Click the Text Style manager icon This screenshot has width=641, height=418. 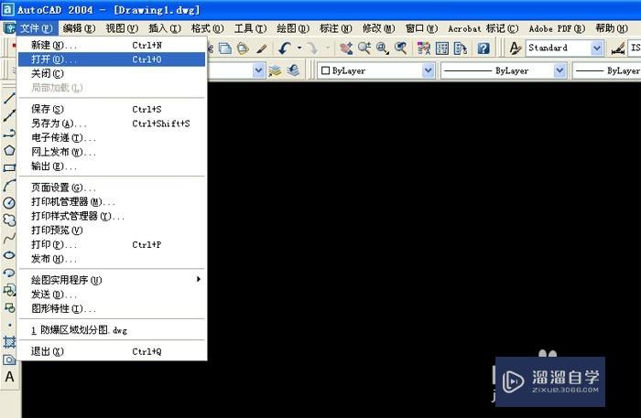(x=515, y=48)
